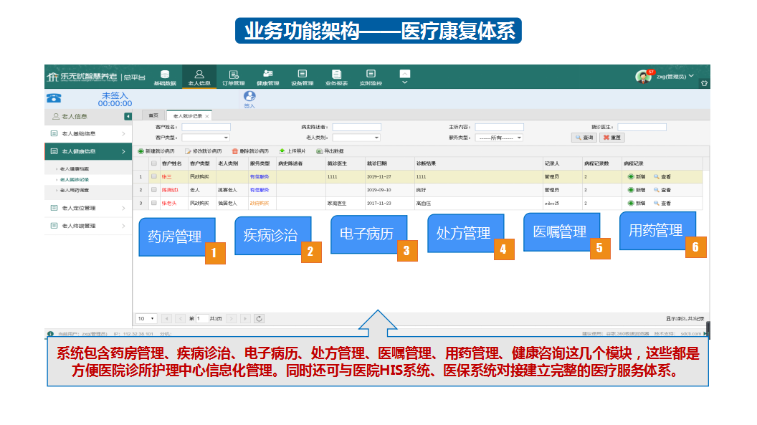Viewport: 757px width, 425px height.
Task: Open the page size dropdown showing 10
Action: click(x=146, y=318)
